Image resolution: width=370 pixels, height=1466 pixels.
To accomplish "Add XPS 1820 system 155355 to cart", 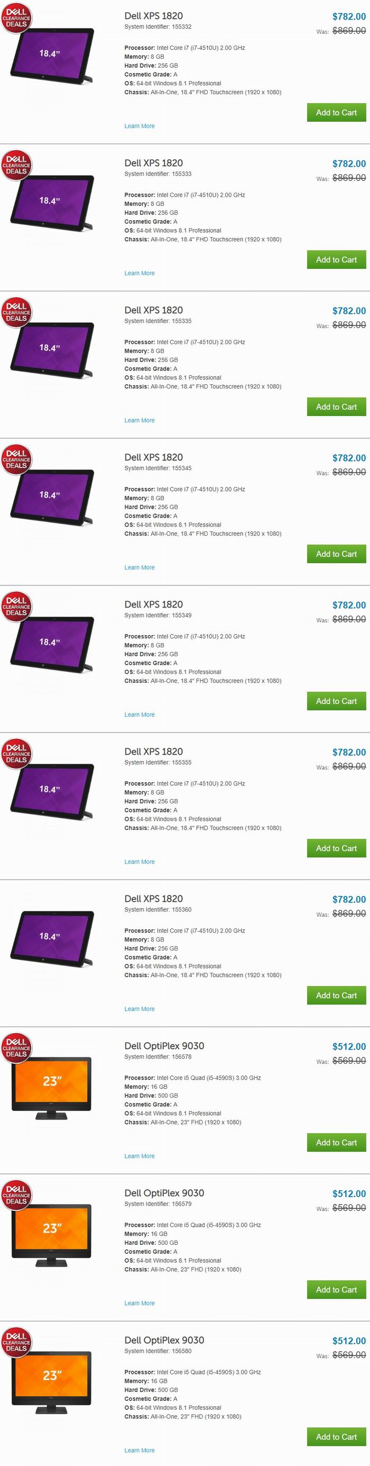I will tap(337, 848).
